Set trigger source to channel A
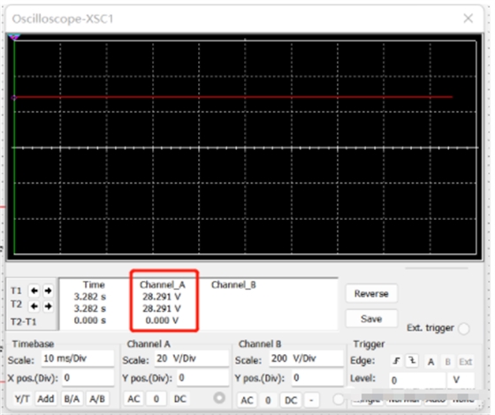Screen dimensions: 495x415 click(430, 362)
